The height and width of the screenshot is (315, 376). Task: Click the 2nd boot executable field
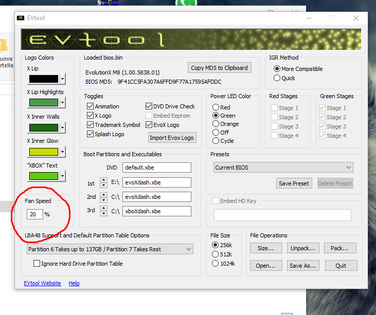coord(157,197)
